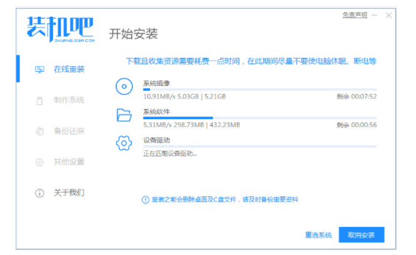Click the blue 下载且收集资源 notice text
Screen dimensions: 416x255
(251, 62)
